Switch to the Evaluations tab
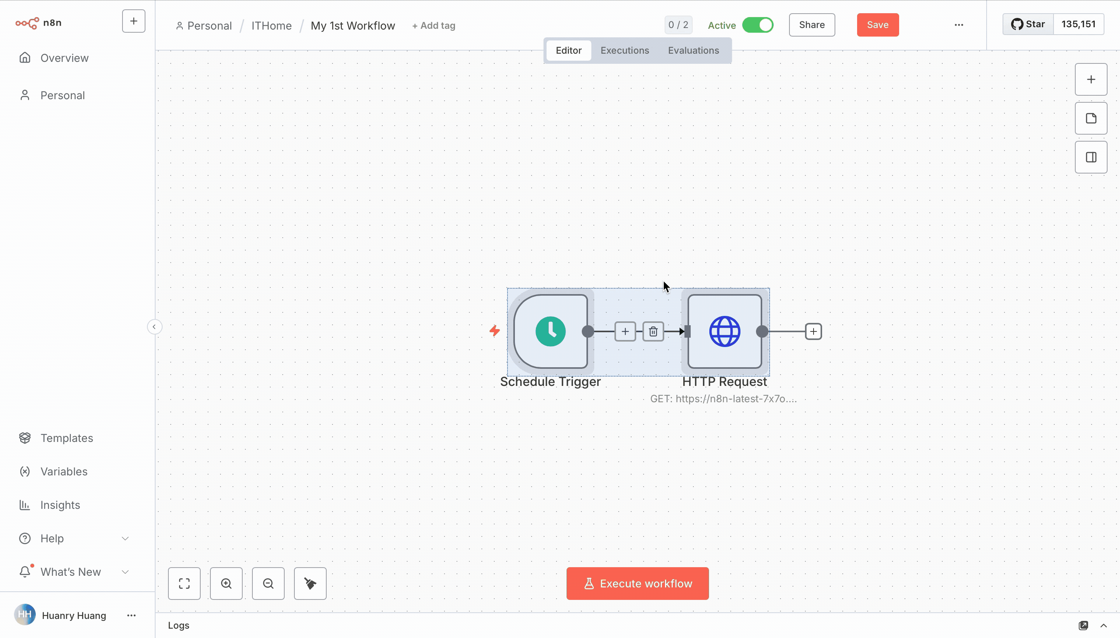The height and width of the screenshot is (638, 1120). point(693,51)
